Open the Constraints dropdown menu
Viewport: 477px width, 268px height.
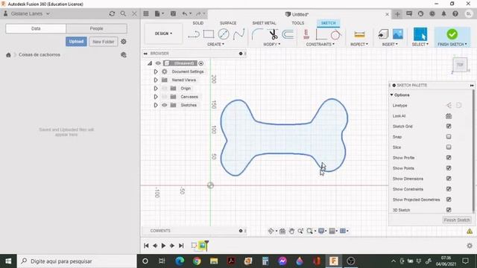(320, 45)
